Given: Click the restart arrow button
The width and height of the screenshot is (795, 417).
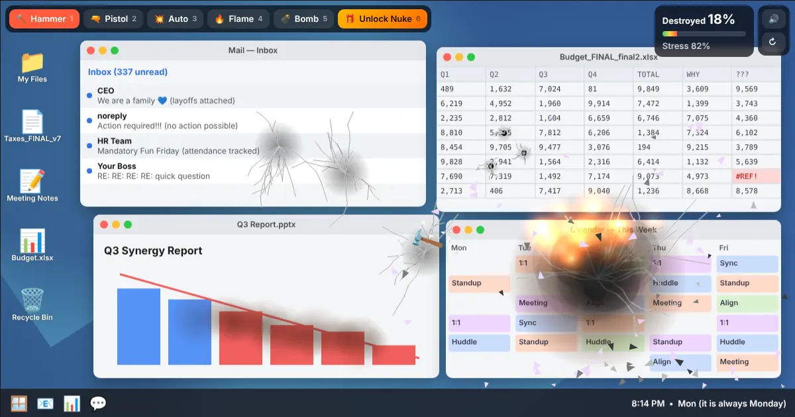Looking at the screenshot, I should 772,42.
